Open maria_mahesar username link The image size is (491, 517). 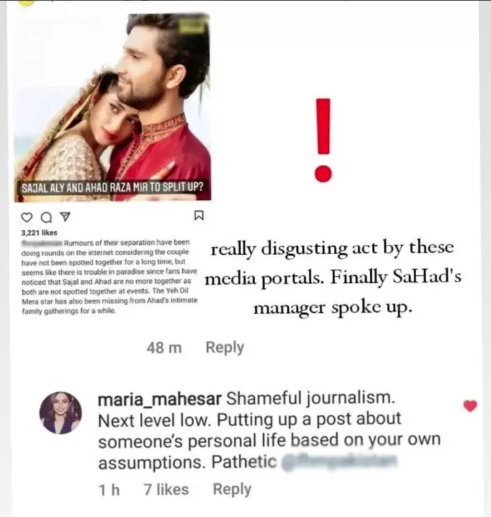click(160, 399)
